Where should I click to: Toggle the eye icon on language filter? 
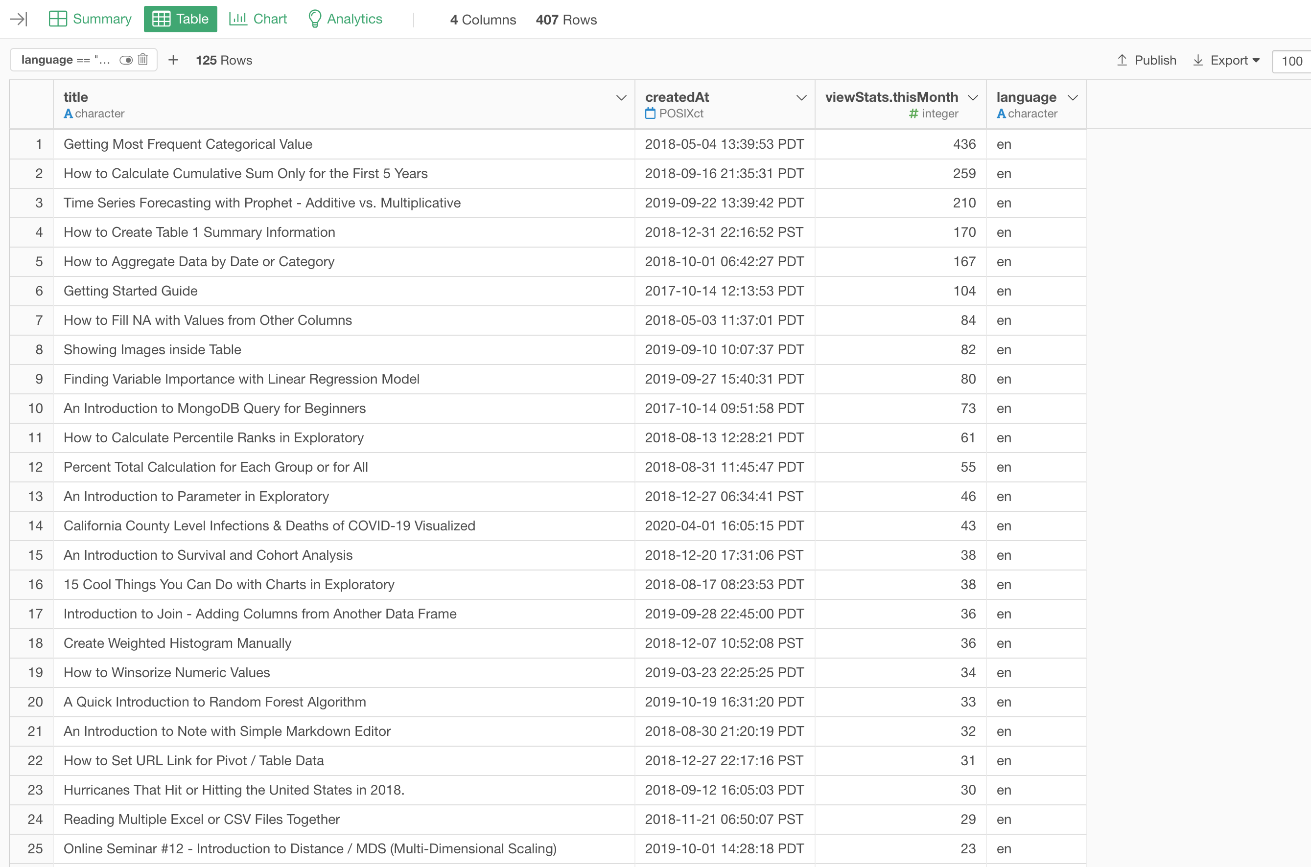[x=126, y=60]
